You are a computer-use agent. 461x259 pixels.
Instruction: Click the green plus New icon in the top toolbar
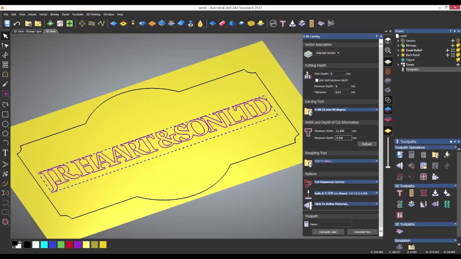[70, 23]
